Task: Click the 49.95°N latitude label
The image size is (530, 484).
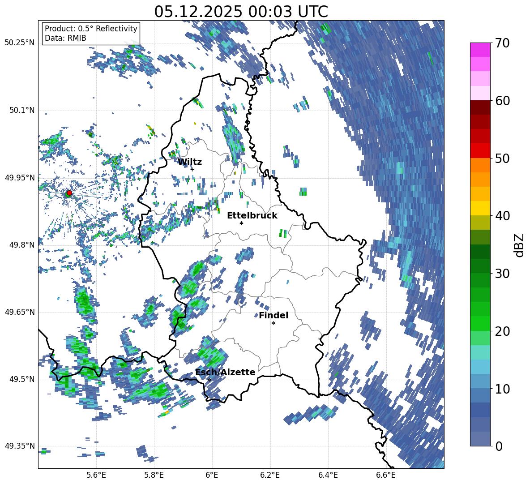Action: (20, 178)
